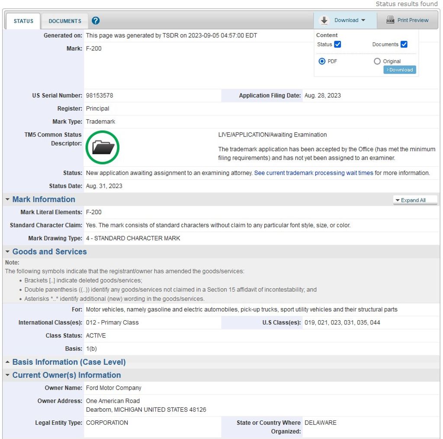Open the trademark processing wait times link
Screen dimensions: 443x439
click(x=313, y=173)
